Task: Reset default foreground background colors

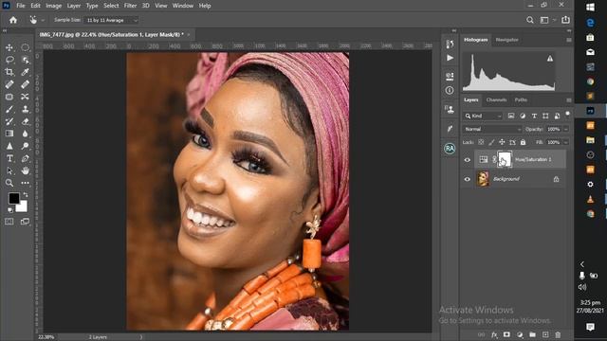Action: tap(9, 210)
